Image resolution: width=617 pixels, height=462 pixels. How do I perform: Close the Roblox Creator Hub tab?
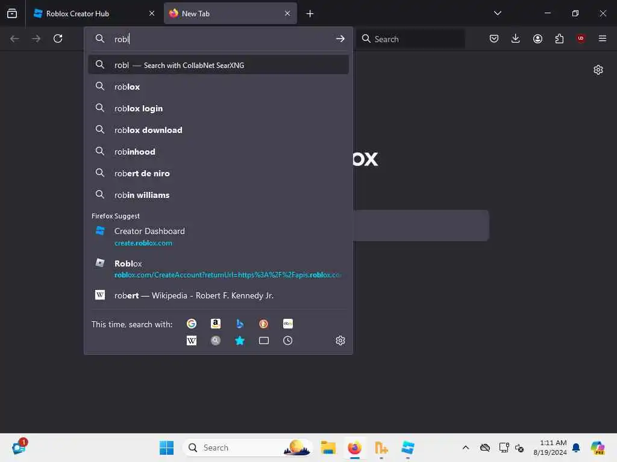152,13
